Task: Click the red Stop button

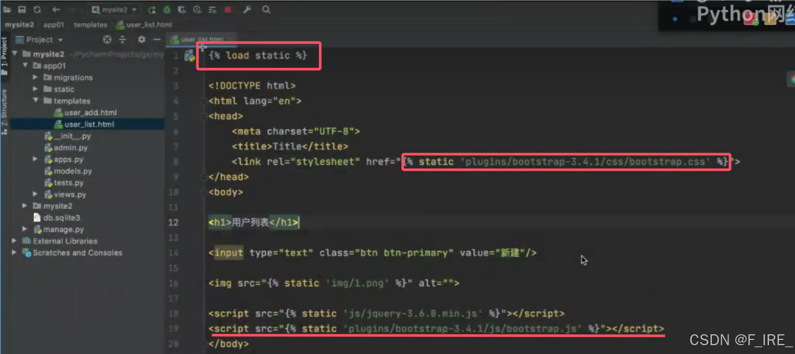Action: pyautogui.click(x=228, y=9)
